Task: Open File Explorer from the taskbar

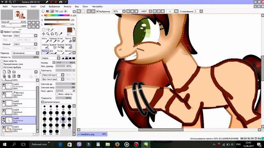Action: 108,144
